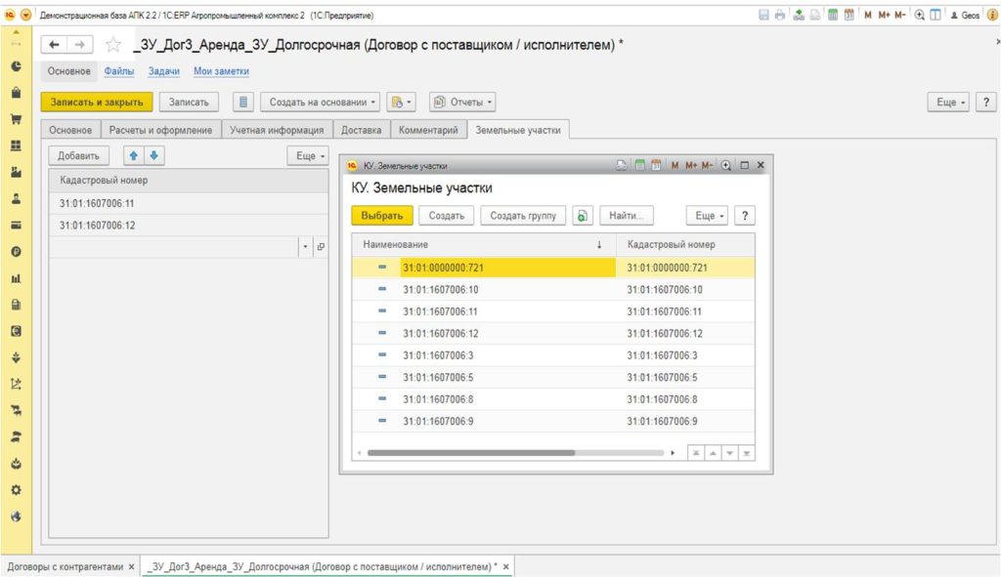
Task: Open the ruble coin section in sidebar
Action: (16, 252)
